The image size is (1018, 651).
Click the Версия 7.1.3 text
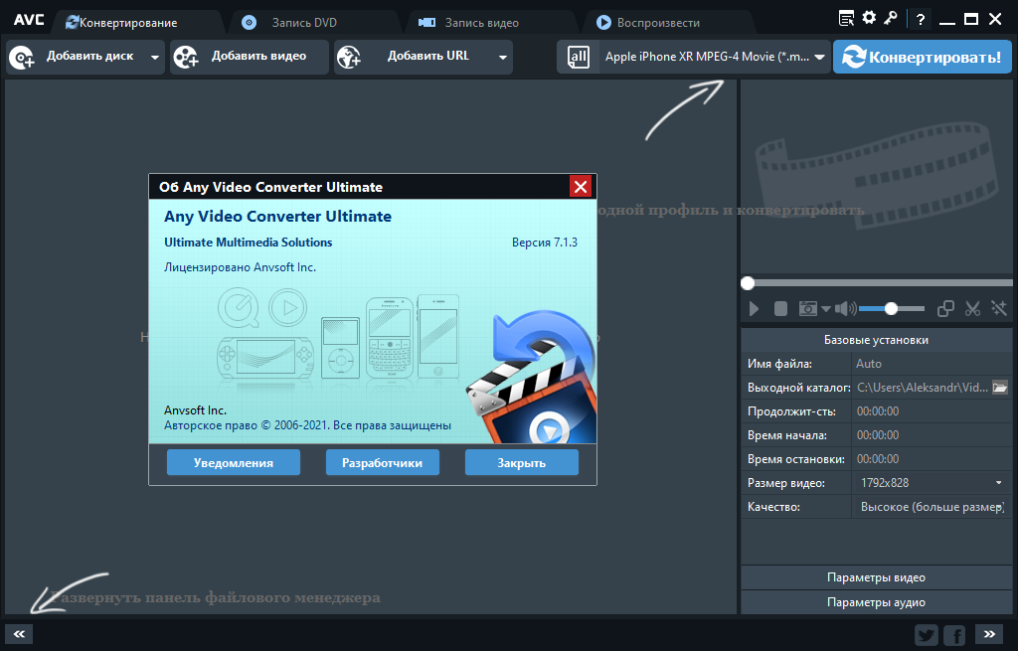[544, 243]
